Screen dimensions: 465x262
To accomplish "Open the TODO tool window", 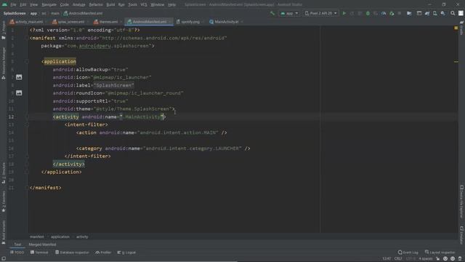I will (x=17, y=253).
